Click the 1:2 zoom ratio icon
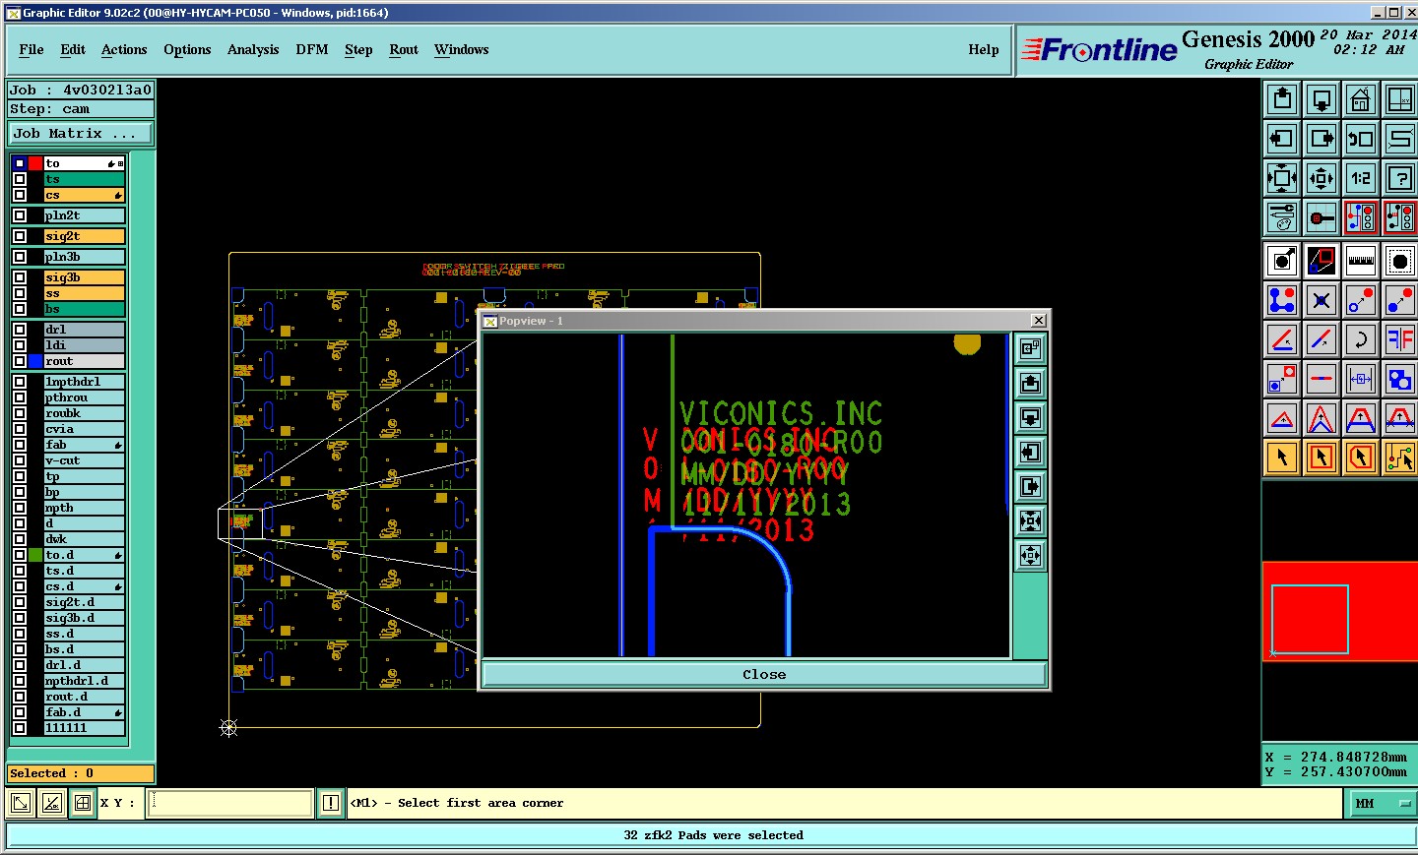 pyautogui.click(x=1361, y=178)
